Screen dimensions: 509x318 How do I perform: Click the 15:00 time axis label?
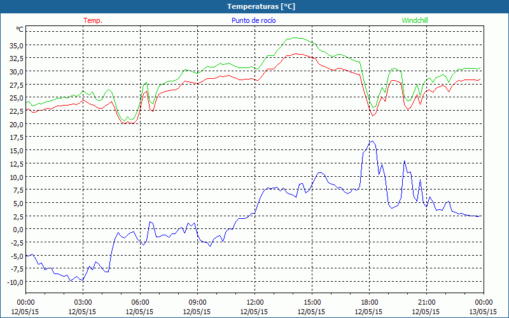(x=312, y=302)
